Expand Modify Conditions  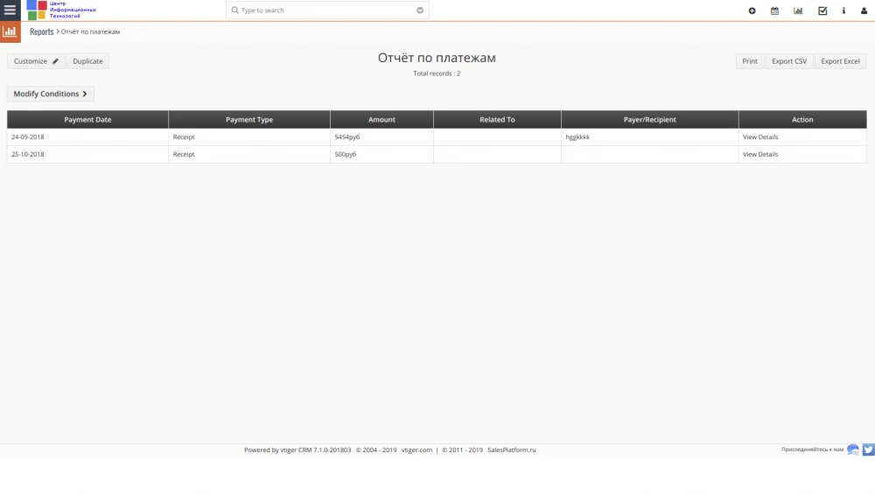coord(50,94)
